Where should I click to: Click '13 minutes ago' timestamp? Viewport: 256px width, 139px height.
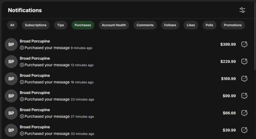click(82, 65)
